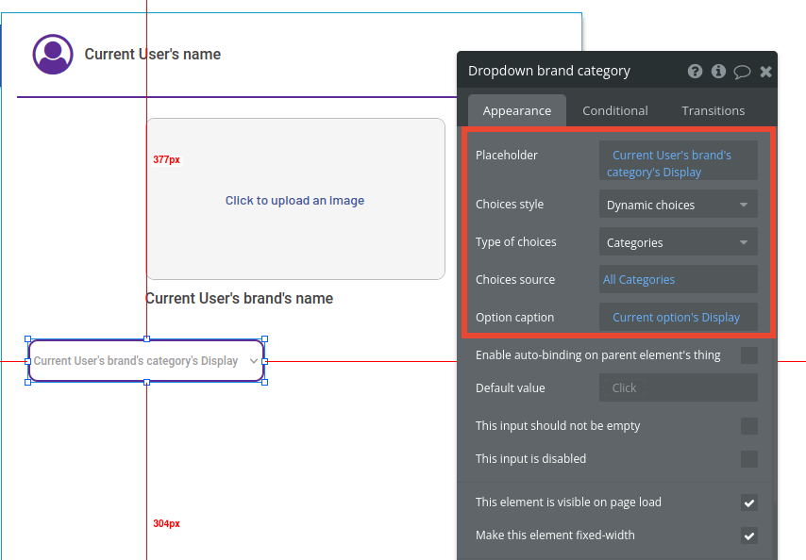Close the Dropdown brand category property editor
The height and width of the screenshot is (560, 806).
coord(765,71)
